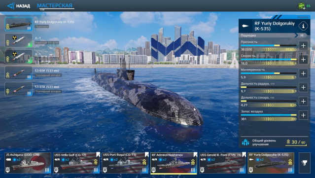Increase Дальность сонара with the plus button
The width and height of the screenshot is (315, 178).
pyautogui.click(x=303, y=101)
